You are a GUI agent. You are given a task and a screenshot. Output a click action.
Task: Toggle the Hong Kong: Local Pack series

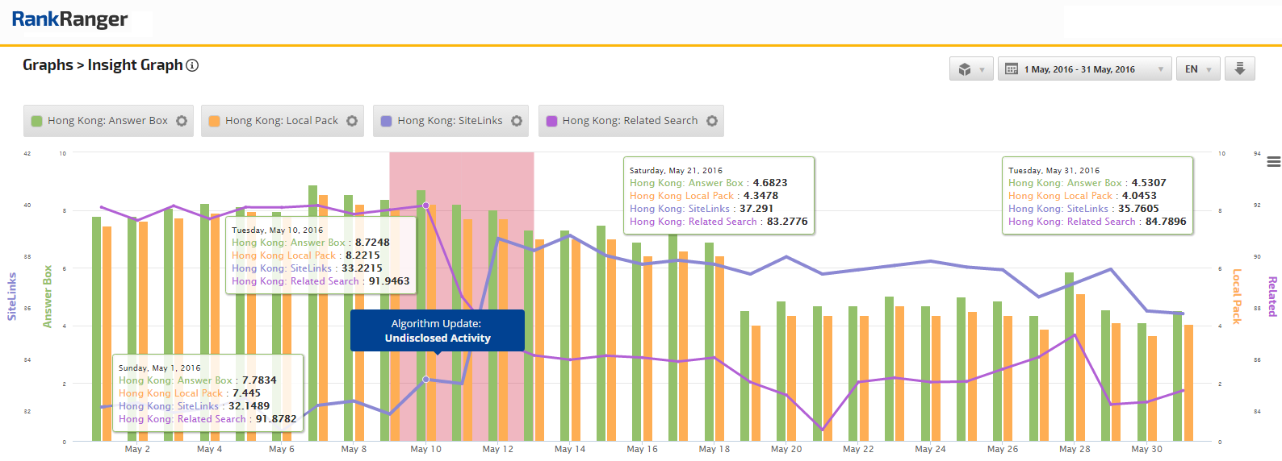tap(281, 121)
